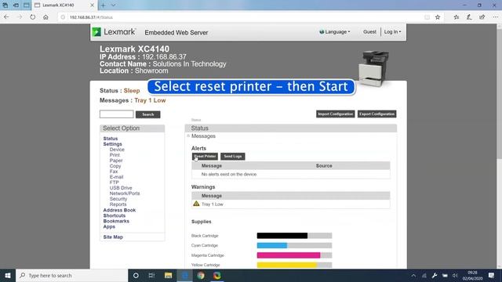The height and width of the screenshot is (282, 502).
Task: Click the taskbar volume icon
Action: click(x=455, y=276)
